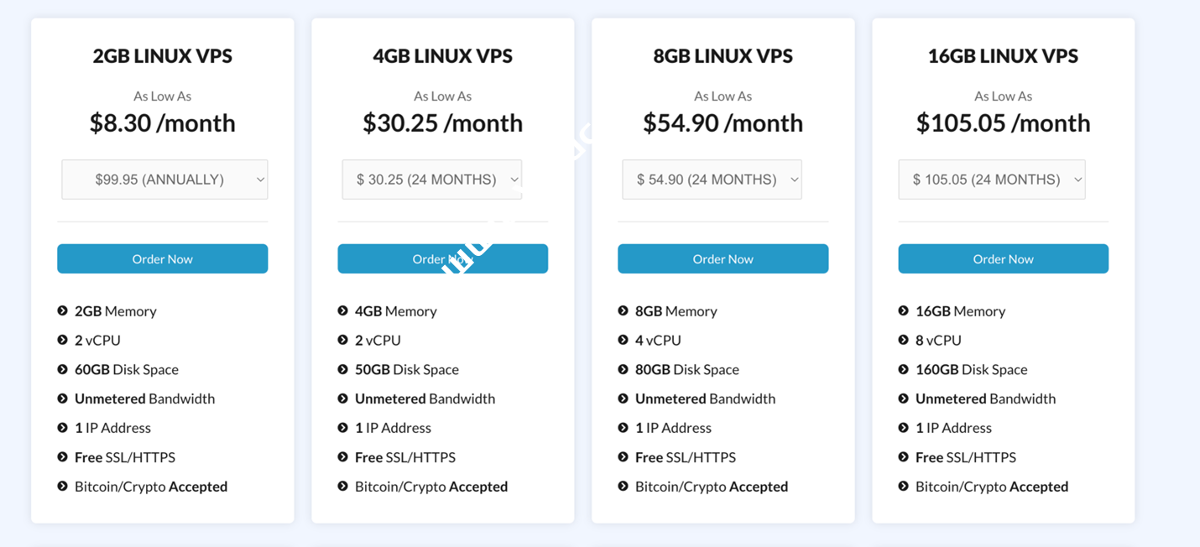This screenshot has width=1200, height=547.
Task: Click bullet icon next to 16GB Memory
Action: [x=904, y=311]
